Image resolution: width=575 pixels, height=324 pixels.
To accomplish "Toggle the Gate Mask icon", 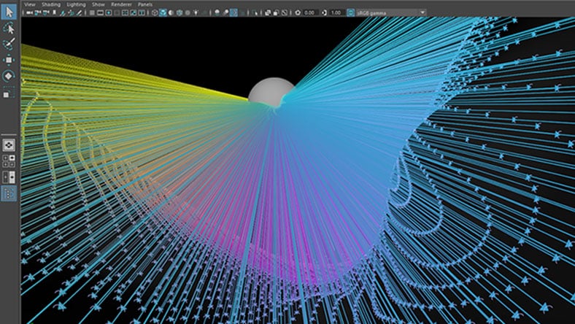I will pyautogui.click(x=117, y=13).
